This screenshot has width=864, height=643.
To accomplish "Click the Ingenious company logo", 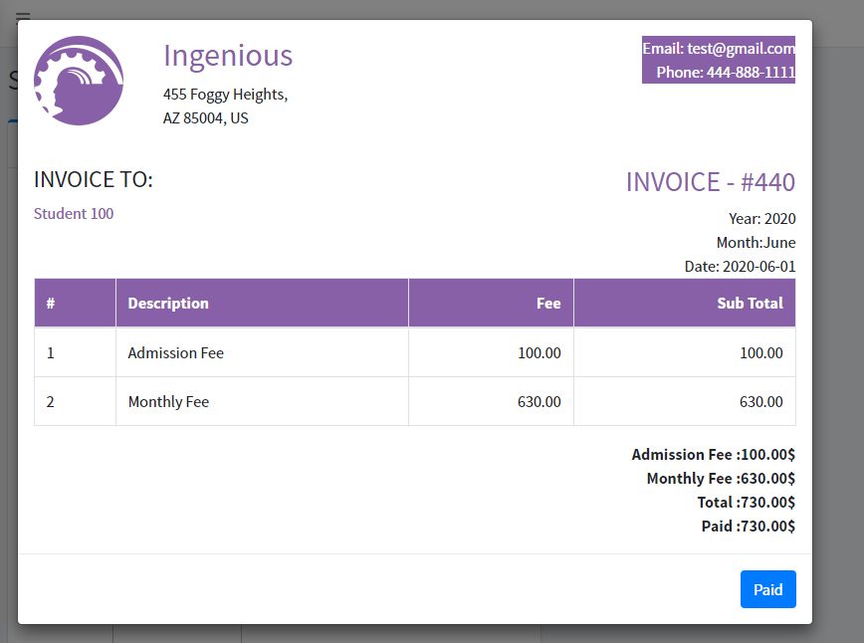I will 79,81.
